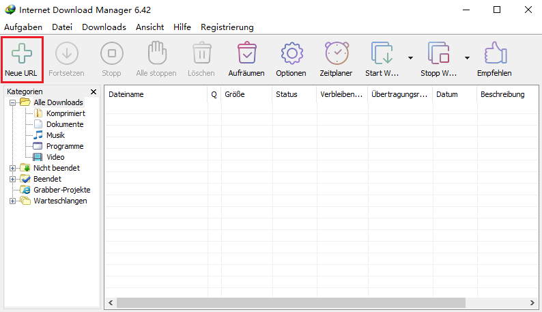Select the Musik category
542x312 pixels.
click(55, 135)
